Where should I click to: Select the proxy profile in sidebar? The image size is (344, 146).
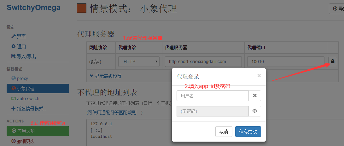coord(22,78)
